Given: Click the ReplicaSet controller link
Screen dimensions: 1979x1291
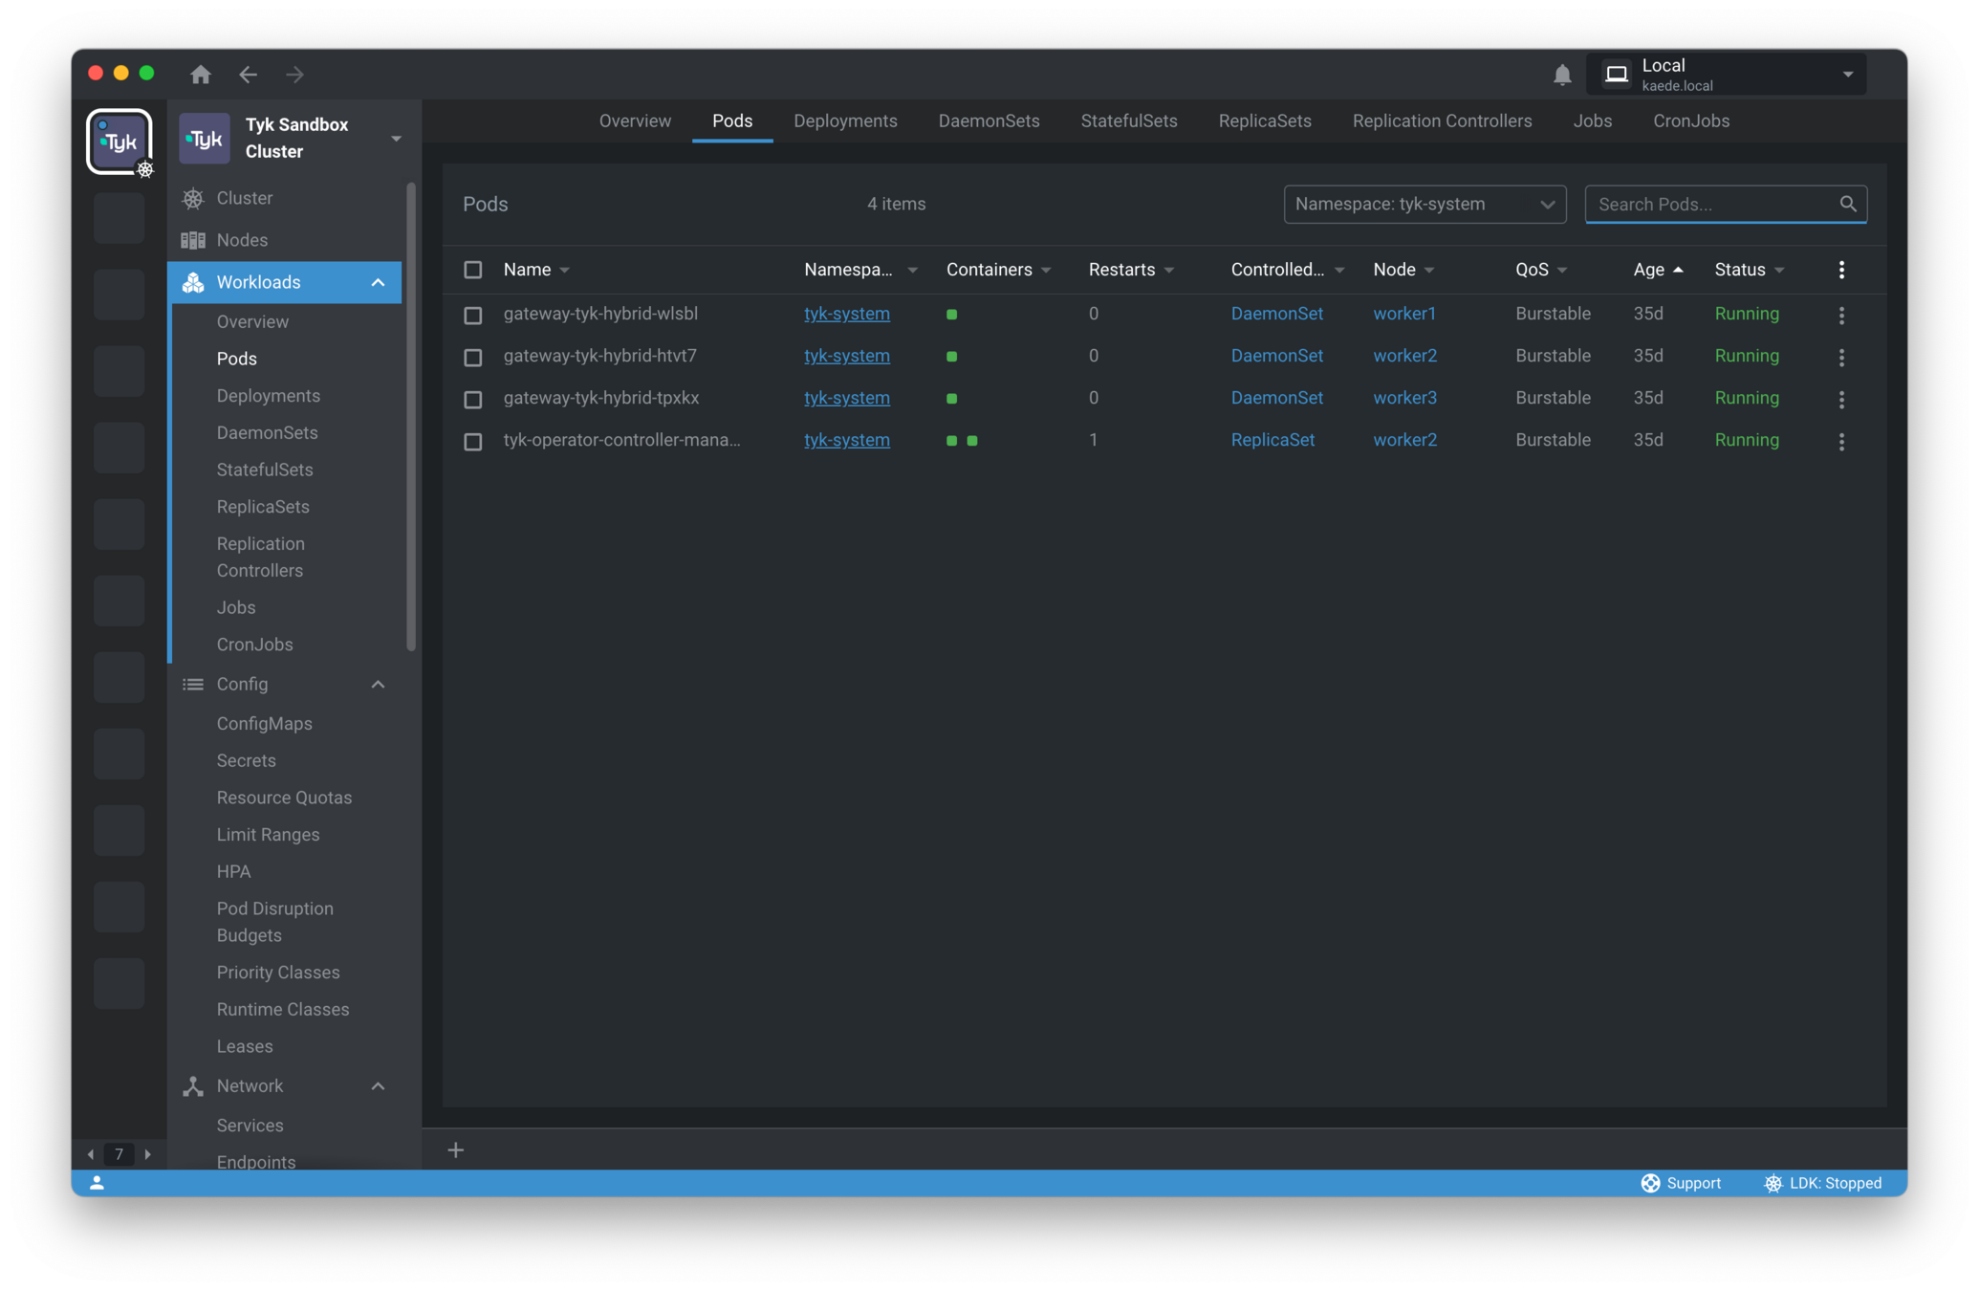Looking at the screenshot, I should [x=1272, y=440].
